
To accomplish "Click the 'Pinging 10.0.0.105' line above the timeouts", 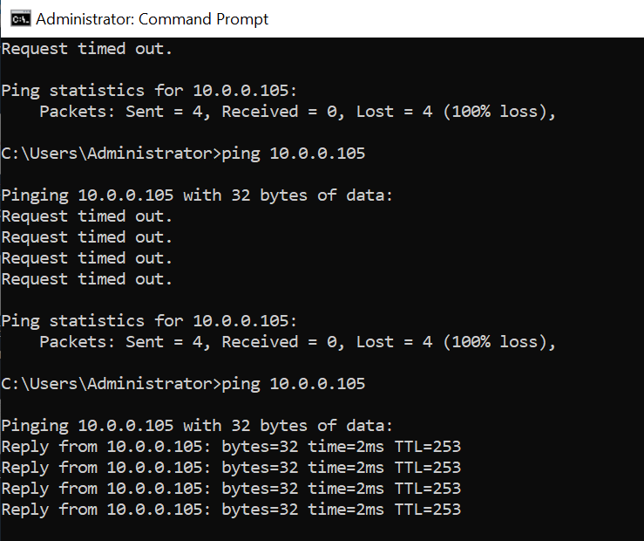I will coord(197,195).
